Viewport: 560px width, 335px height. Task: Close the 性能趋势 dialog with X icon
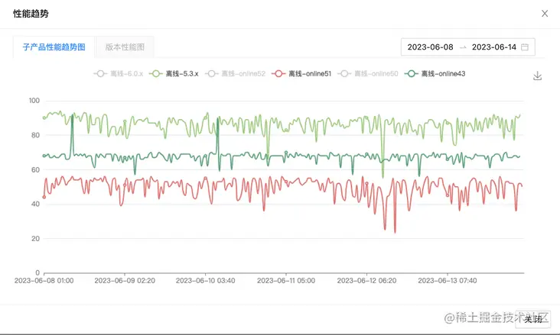544,14
